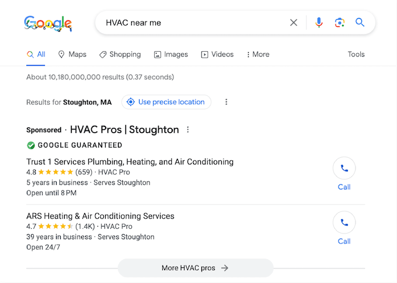This screenshot has height=283, width=397.
Task: Click Use precise location button
Action: [166, 102]
